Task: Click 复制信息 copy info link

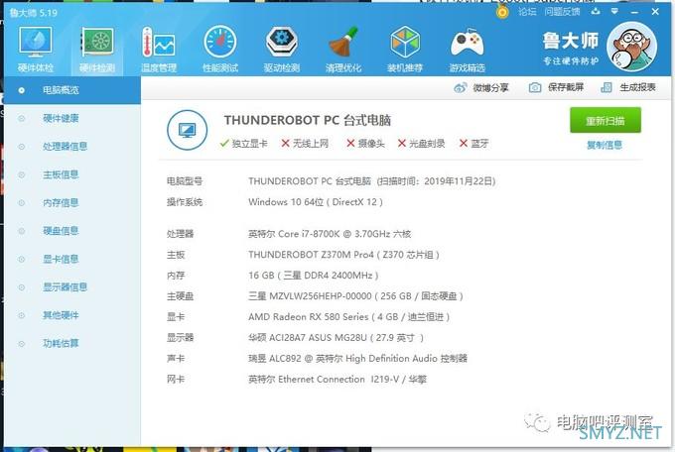Action: point(605,145)
